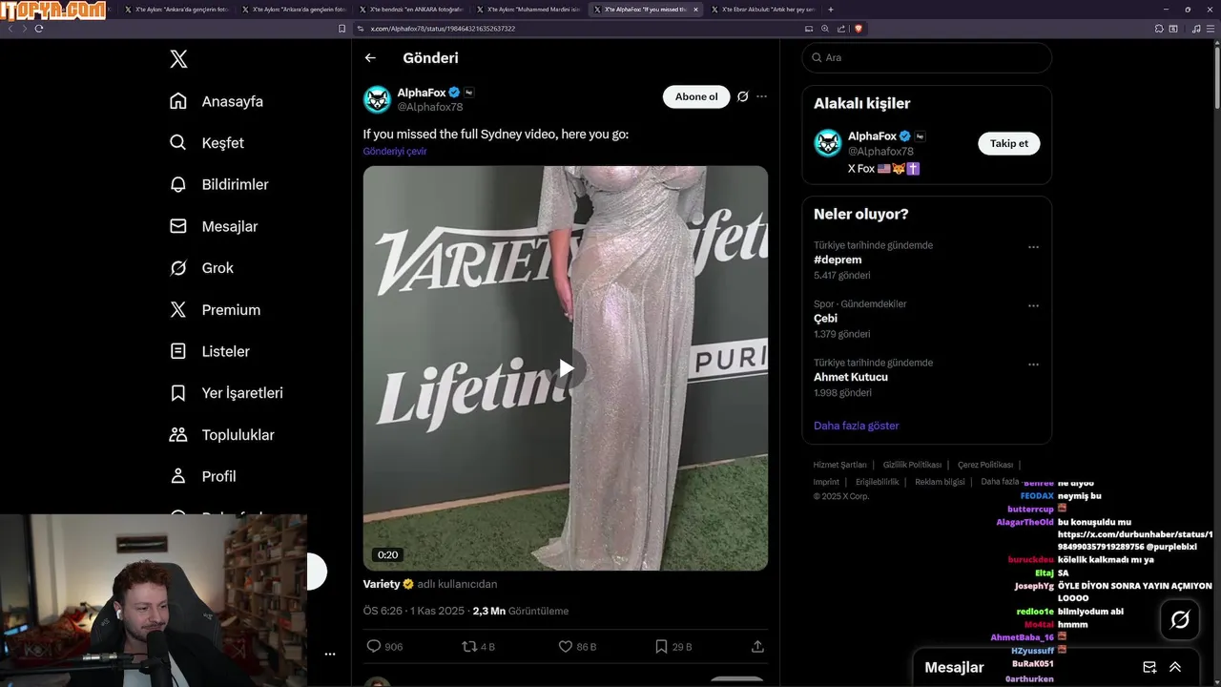The width and height of the screenshot is (1221, 687).
Task: Open Anasayfa home page
Action: pos(216,101)
